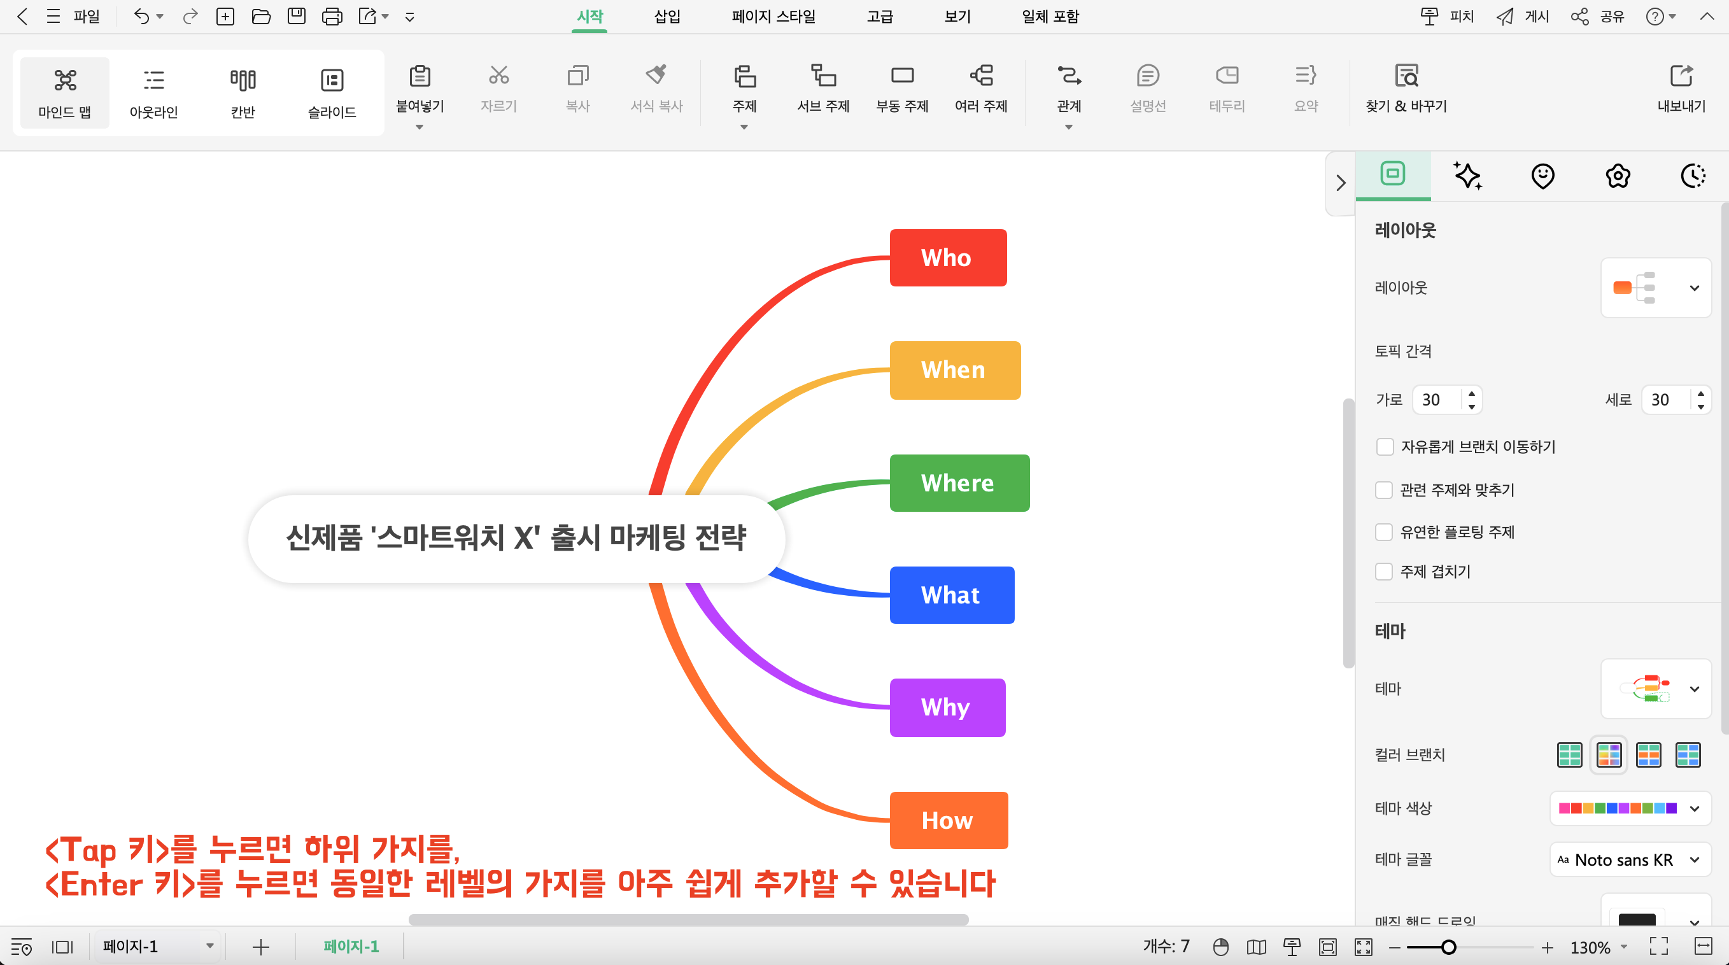Click the horizontal canvas scrollbar
The width and height of the screenshot is (1729, 965).
coord(688,919)
